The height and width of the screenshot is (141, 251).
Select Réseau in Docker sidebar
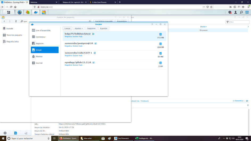point(45,56)
